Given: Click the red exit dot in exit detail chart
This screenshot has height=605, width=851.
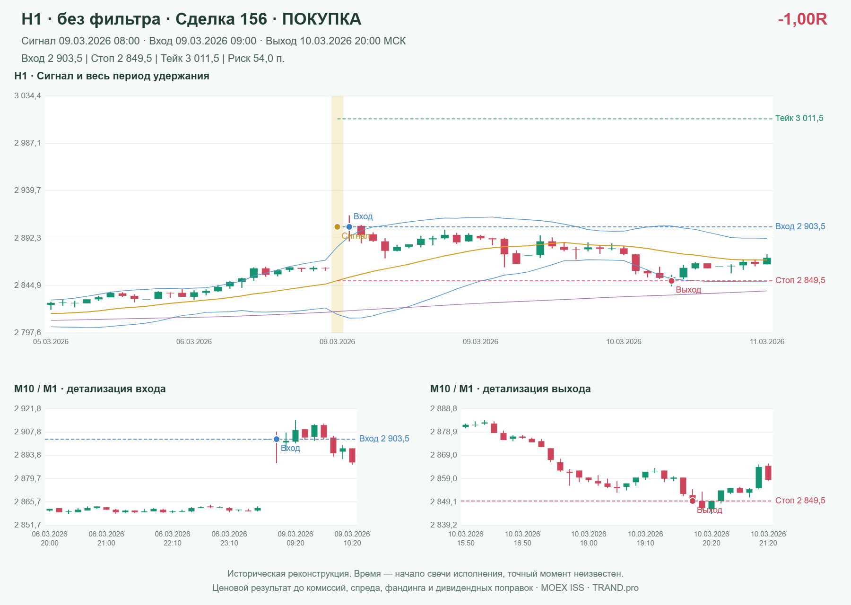Looking at the screenshot, I should click(693, 501).
